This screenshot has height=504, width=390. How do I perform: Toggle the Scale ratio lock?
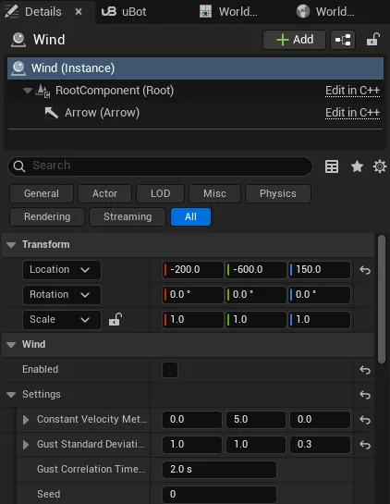(x=115, y=319)
